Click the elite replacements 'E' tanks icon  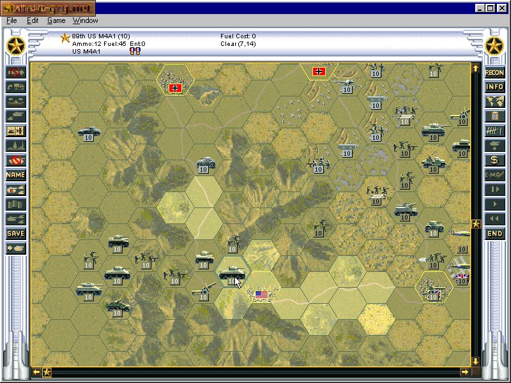coord(15,190)
